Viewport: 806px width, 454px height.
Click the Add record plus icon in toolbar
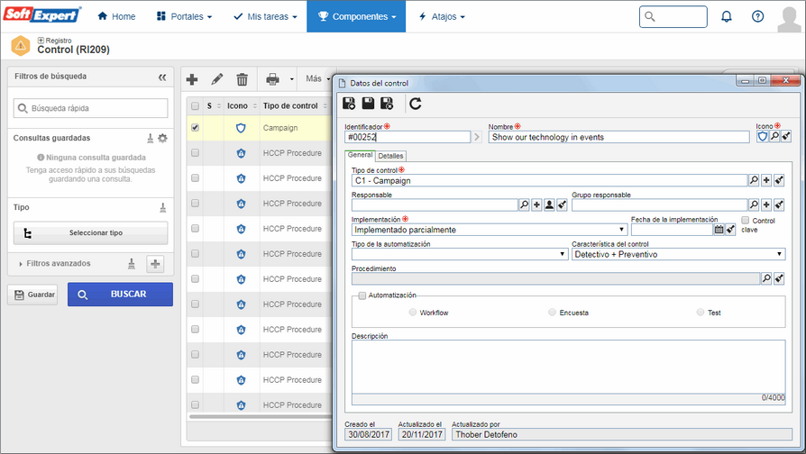(x=192, y=79)
